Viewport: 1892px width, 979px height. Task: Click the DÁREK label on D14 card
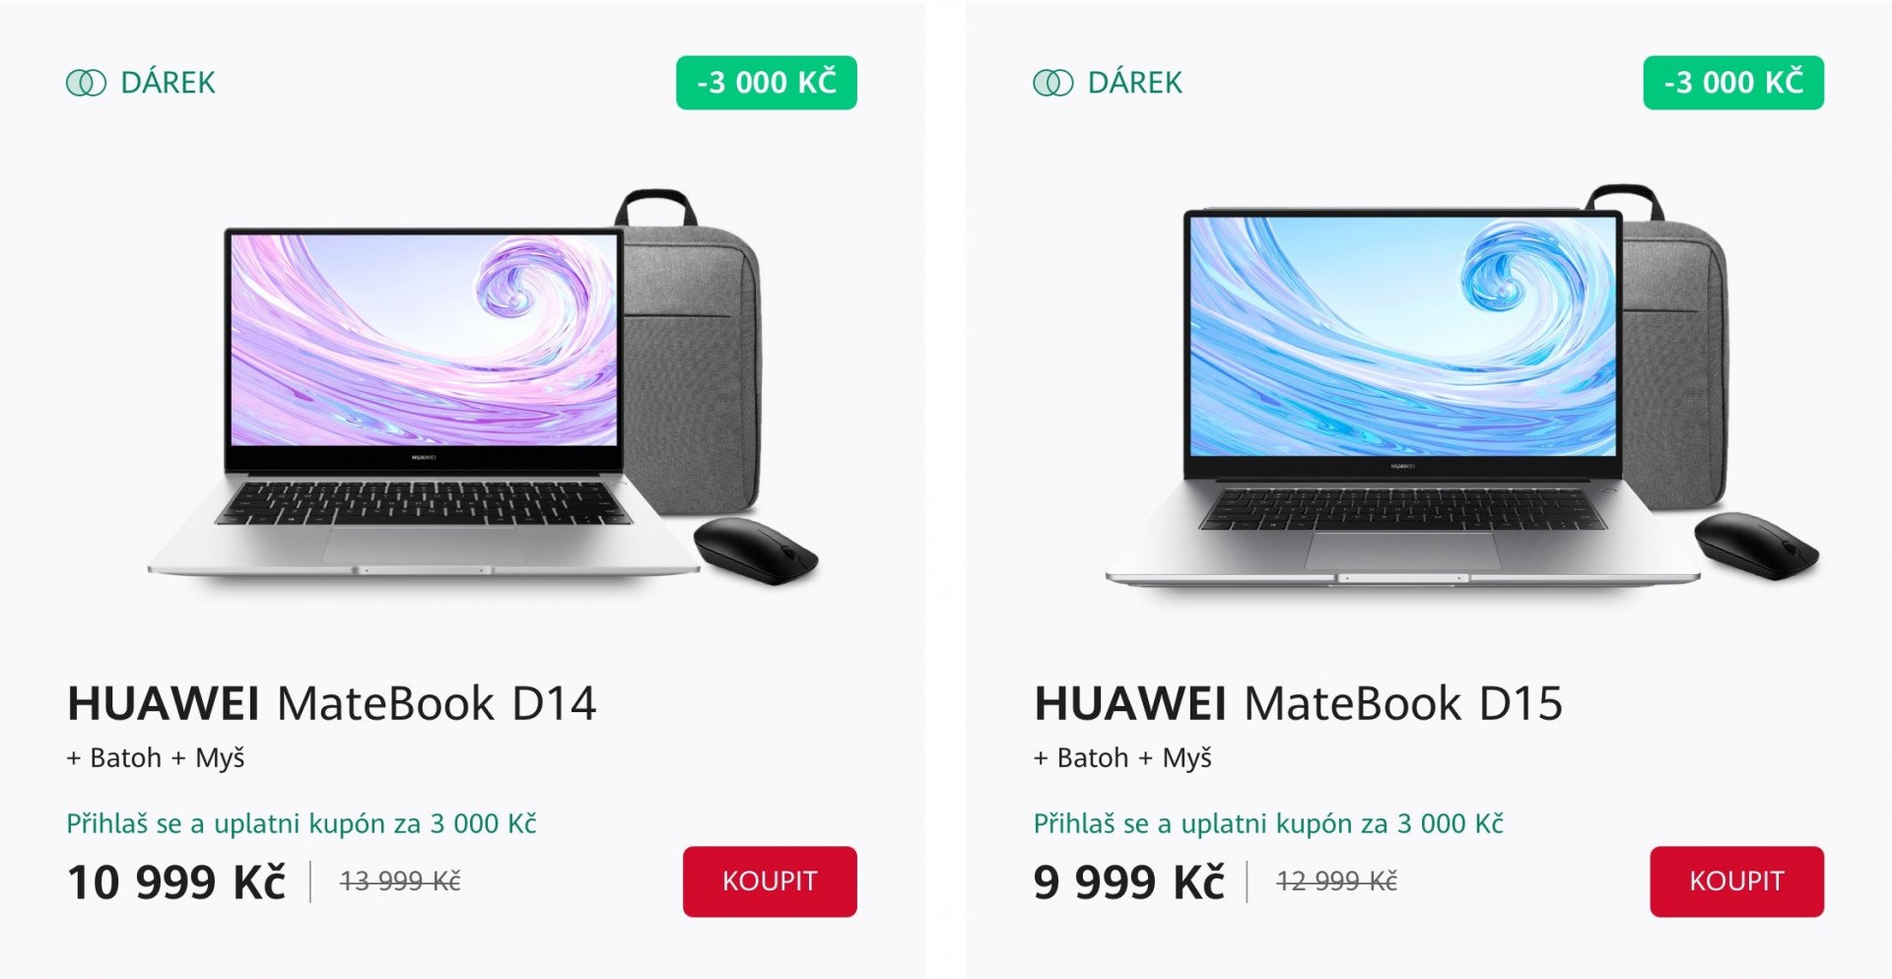point(168,83)
